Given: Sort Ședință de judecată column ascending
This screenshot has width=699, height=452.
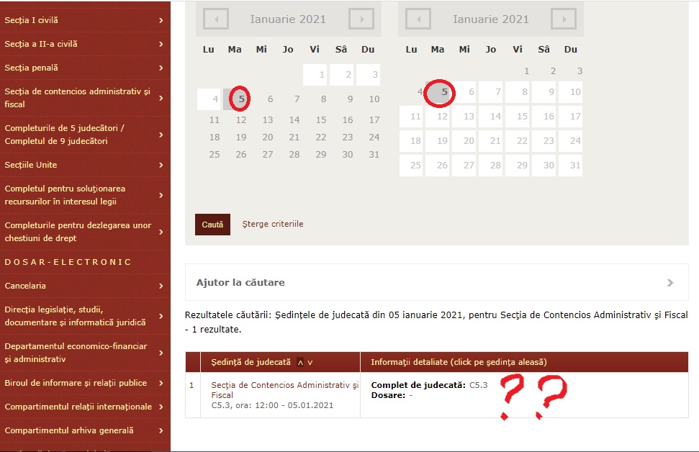Looking at the screenshot, I should [x=300, y=362].
